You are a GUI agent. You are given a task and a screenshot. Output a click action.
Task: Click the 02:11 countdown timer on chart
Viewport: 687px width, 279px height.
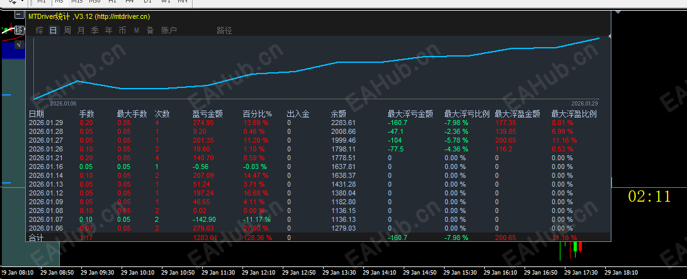pyautogui.click(x=649, y=196)
